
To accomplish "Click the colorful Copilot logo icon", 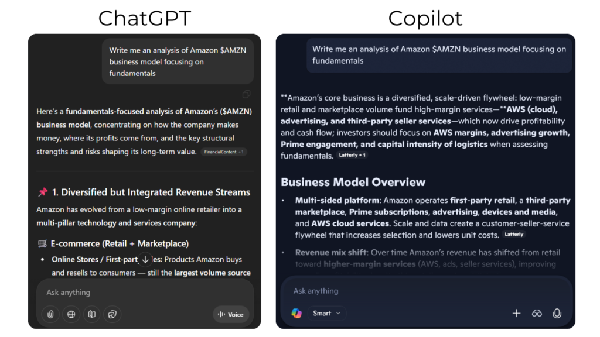I will [296, 313].
